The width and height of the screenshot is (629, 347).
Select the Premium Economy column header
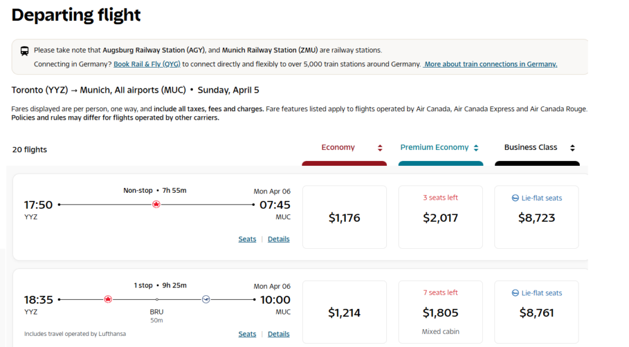(434, 147)
